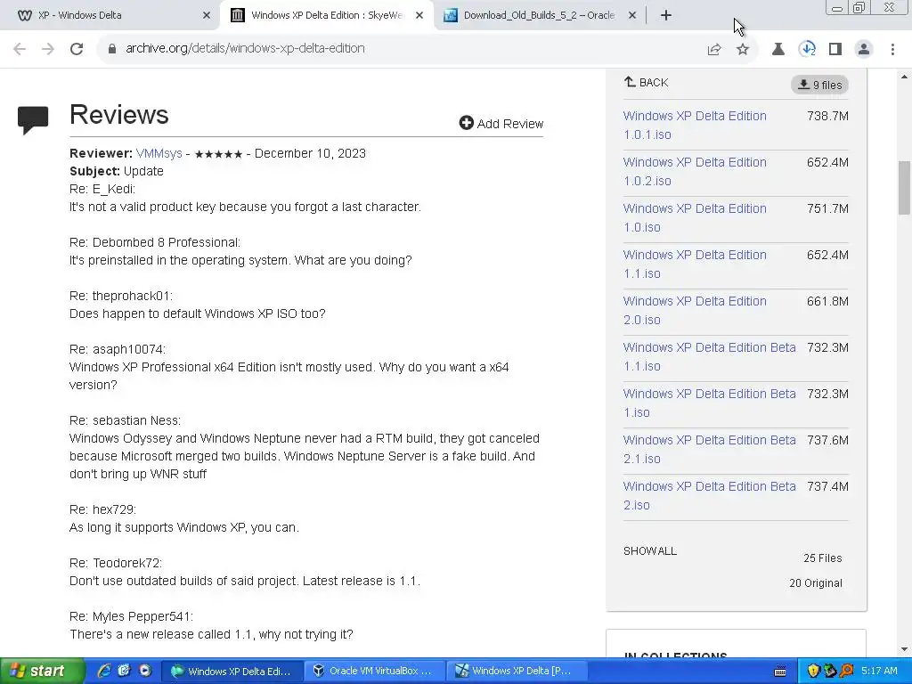Download all 9 files
Viewport: 912px width, 684px height.
(819, 85)
